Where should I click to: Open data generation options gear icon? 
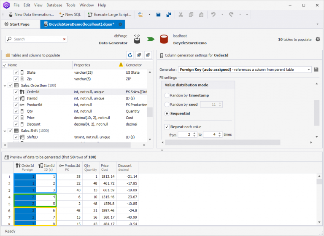(x=318, y=39)
